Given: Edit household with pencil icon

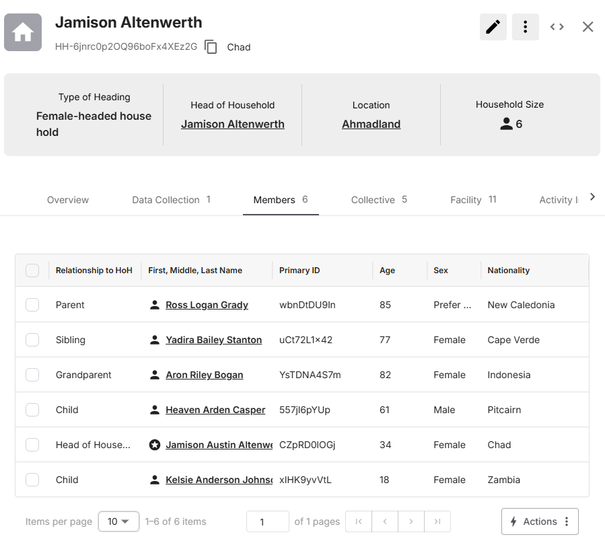Looking at the screenshot, I should (493, 27).
